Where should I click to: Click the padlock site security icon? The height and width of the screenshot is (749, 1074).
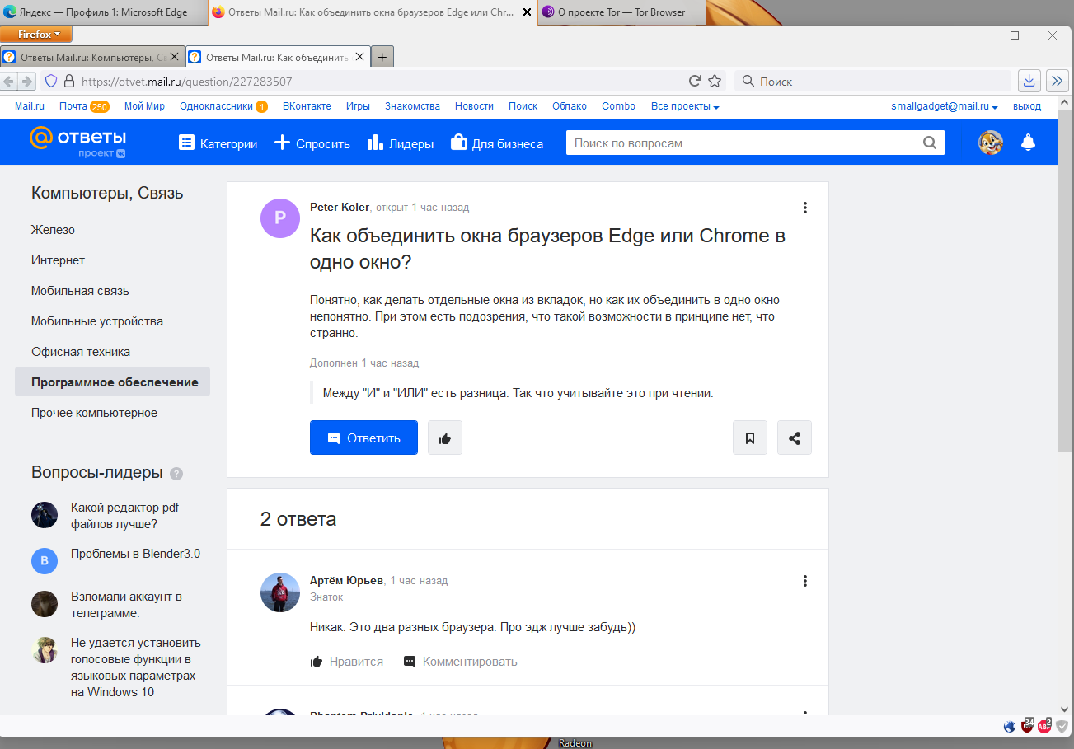(69, 82)
